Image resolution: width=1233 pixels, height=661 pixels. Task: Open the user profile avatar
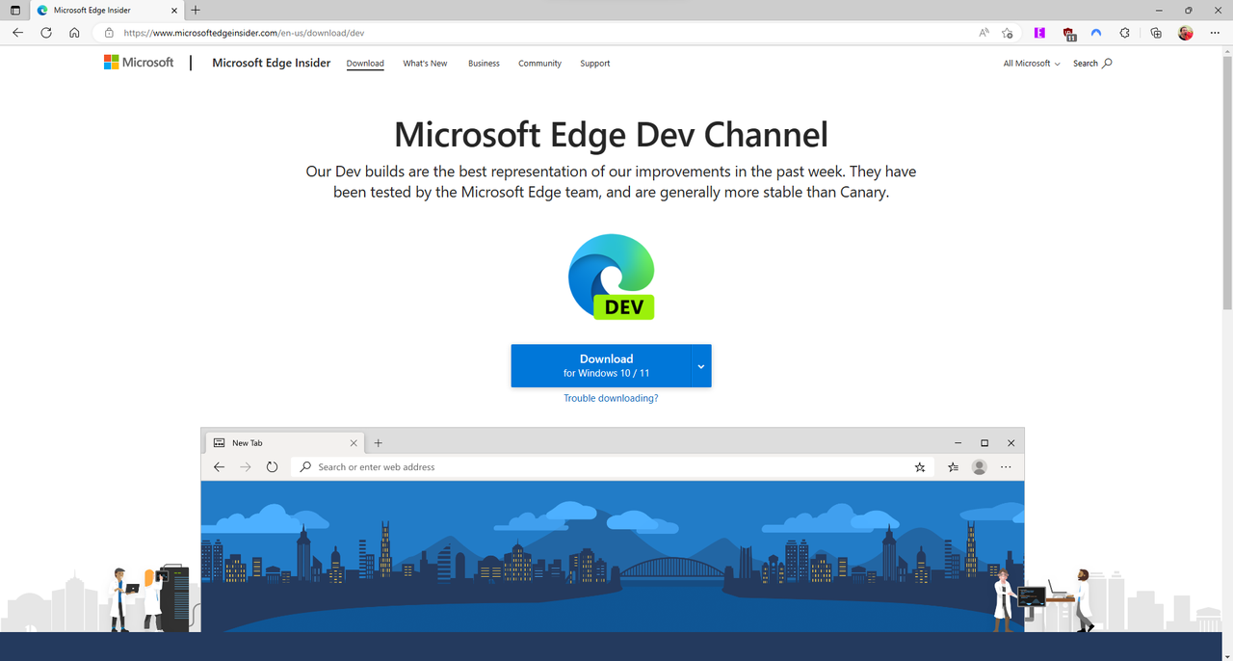[x=1186, y=33]
